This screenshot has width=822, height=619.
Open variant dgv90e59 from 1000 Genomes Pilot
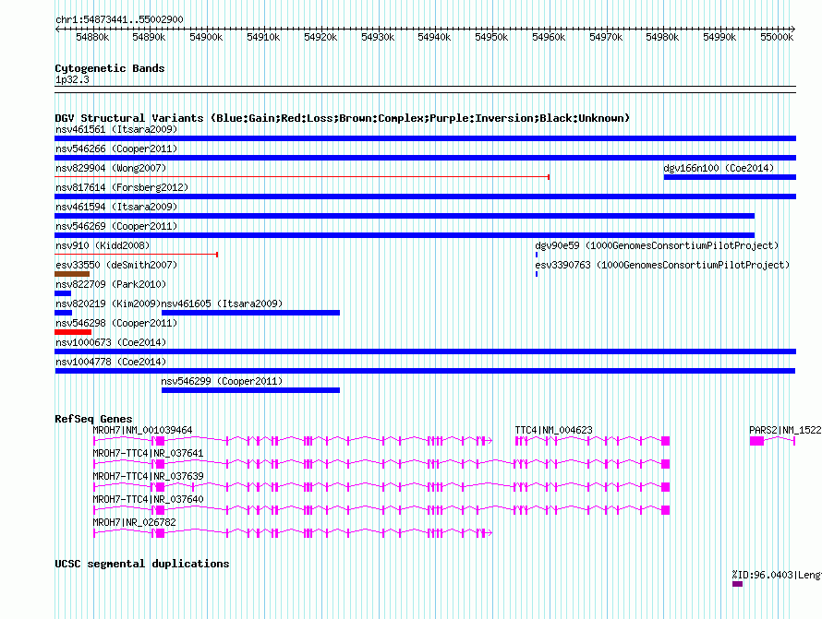click(x=537, y=255)
